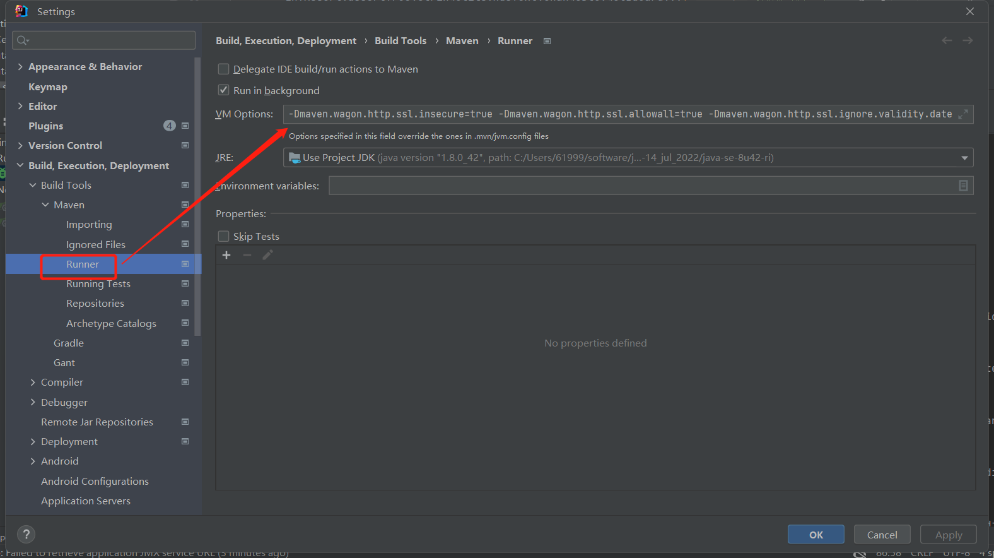Image resolution: width=994 pixels, height=558 pixels.
Task: Enable Delegate IDE build/run actions to Maven
Action: point(223,69)
